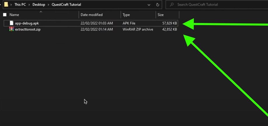The width and height of the screenshot is (268, 126).
Task: Click the search magnifier icon
Action: click(171, 5)
